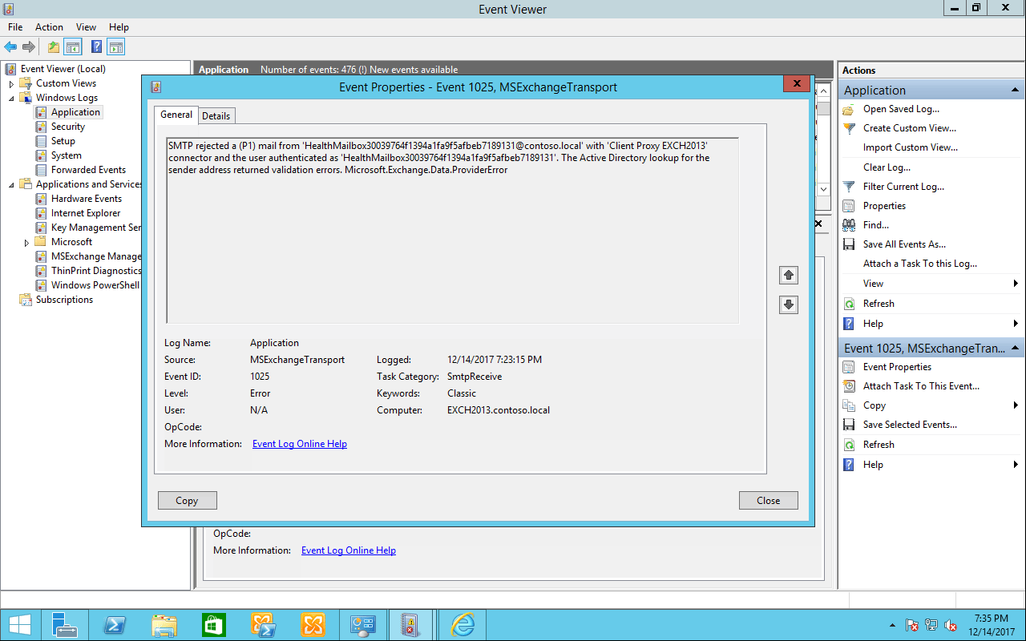Screen dimensions: 1026x641
Task: Click the Show/Hide Console Tree toolbar icon
Action: (73, 47)
